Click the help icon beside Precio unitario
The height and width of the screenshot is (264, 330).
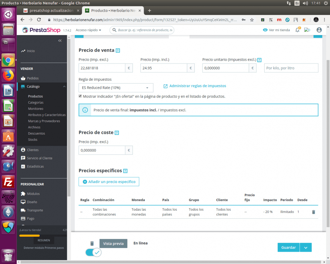point(259,60)
